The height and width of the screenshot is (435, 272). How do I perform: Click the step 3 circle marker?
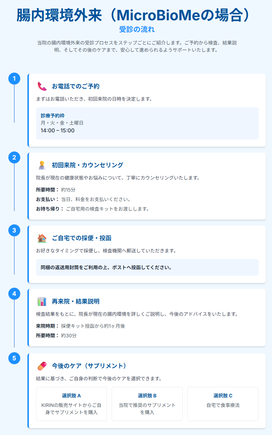pyautogui.click(x=14, y=230)
